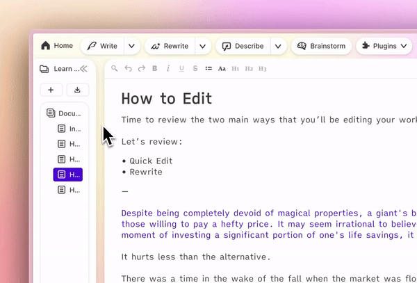The image size is (417, 283).
Task: Toggle underline formatting
Action: pyautogui.click(x=181, y=69)
